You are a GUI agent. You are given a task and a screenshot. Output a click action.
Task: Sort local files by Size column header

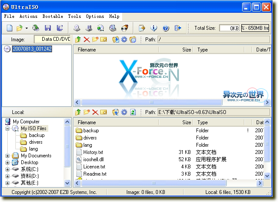pos(176,122)
